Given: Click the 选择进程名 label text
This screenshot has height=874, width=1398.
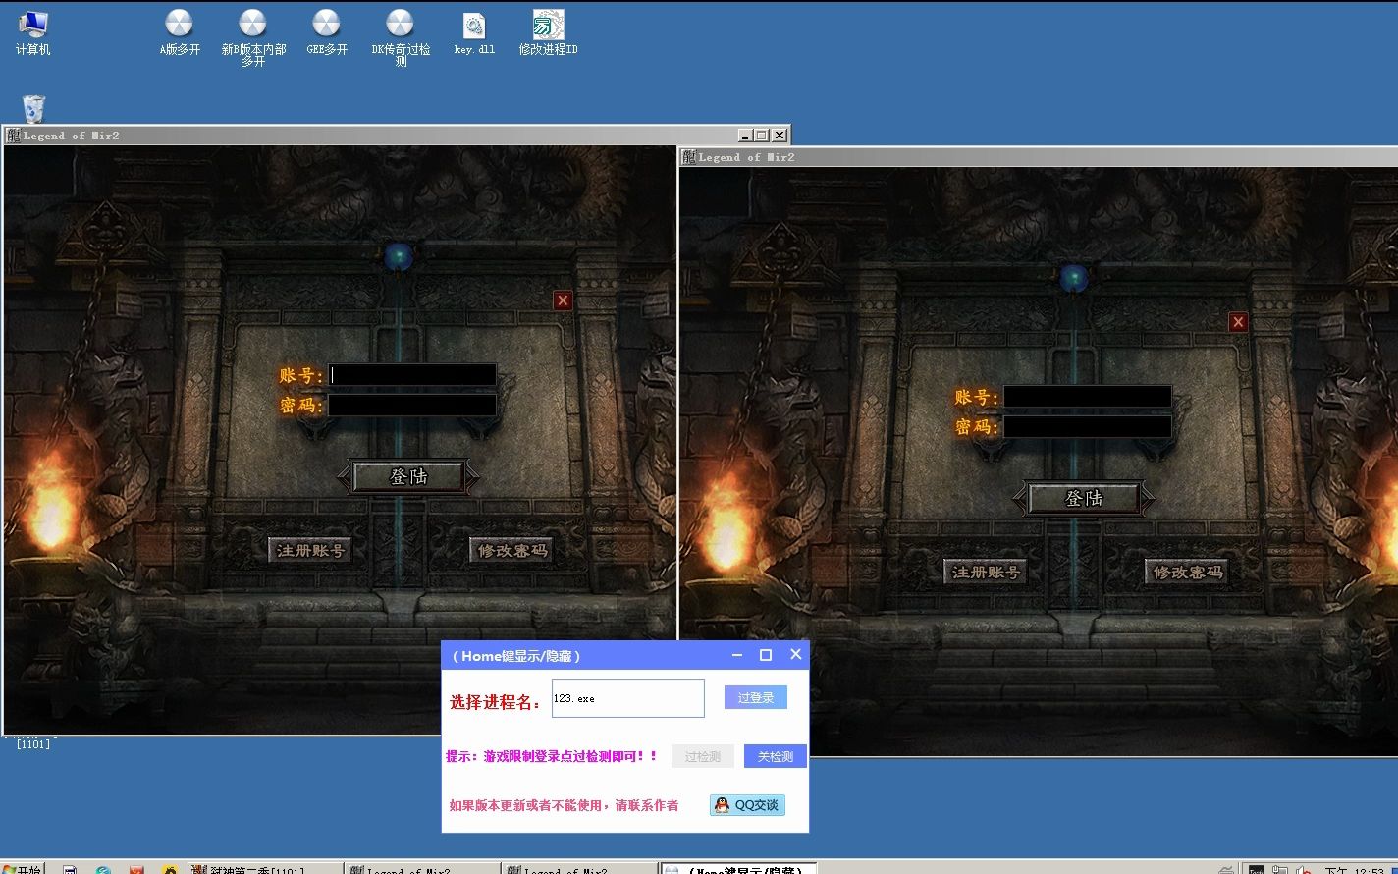Looking at the screenshot, I should tap(496, 702).
